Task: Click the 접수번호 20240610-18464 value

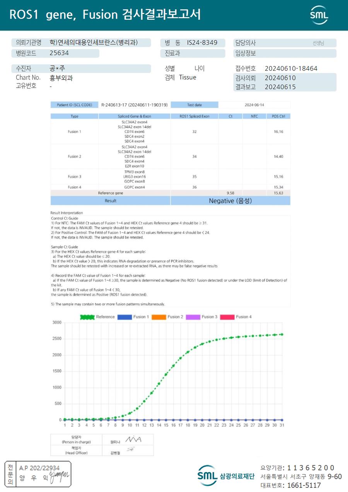Action: (x=291, y=69)
